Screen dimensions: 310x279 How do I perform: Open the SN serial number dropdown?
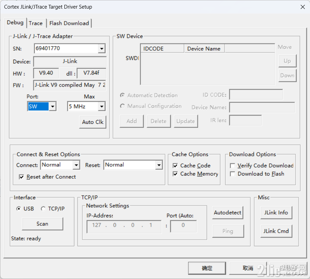pyautogui.click(x=102, y=49)
